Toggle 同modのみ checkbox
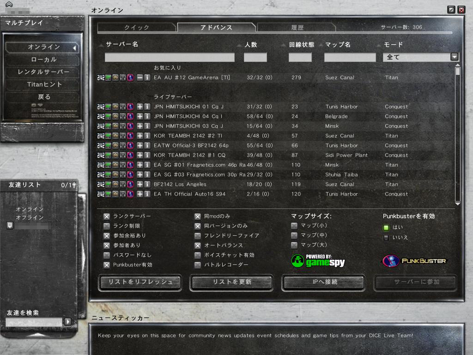Image resolution: width=473 pixels, height=355 pixels. 198,216
